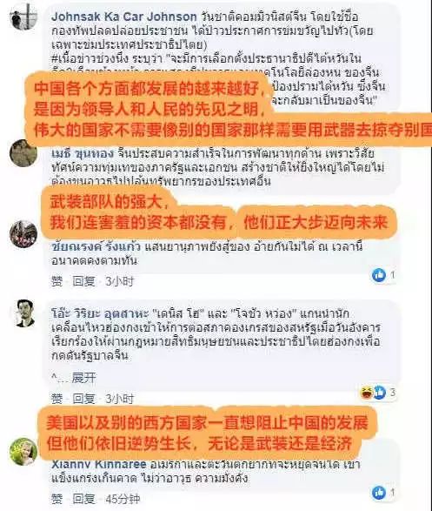This screenshot has width=432, height=511.
Task: View the black-and-white man avatar profile
Action: coord(24,313)
